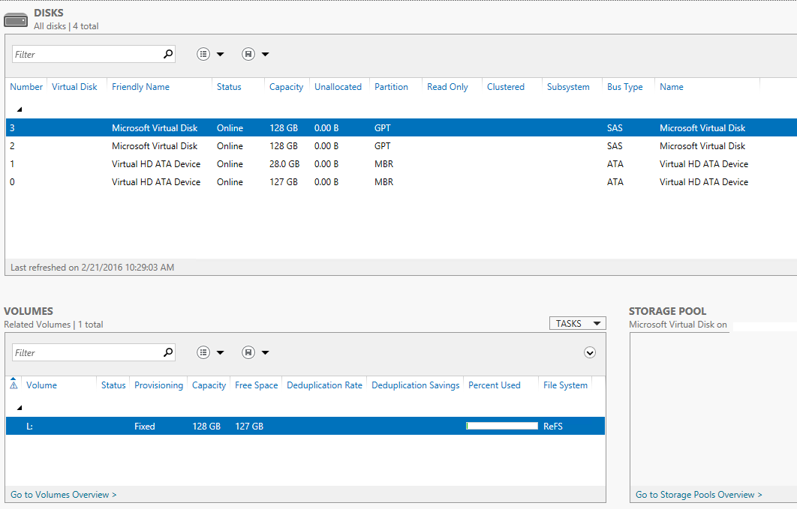The height and width of the screenshot is (509, 797).
Task: Click into the Disks filter text box
Action: point(86,54)
